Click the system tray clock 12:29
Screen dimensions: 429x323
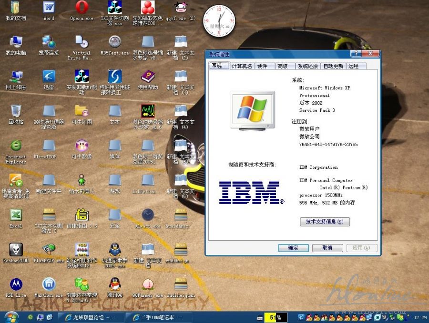pyautogui.click(x=420, y=318)
